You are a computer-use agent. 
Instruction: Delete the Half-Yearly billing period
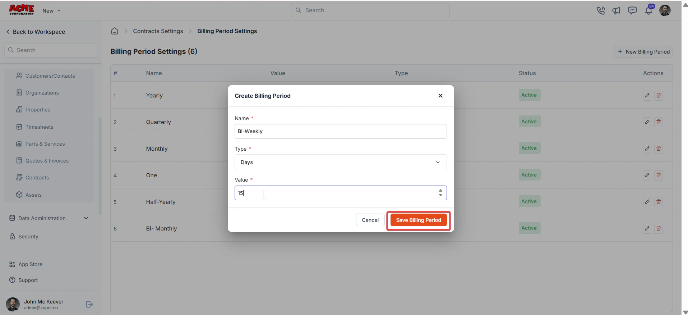[659, 202]
